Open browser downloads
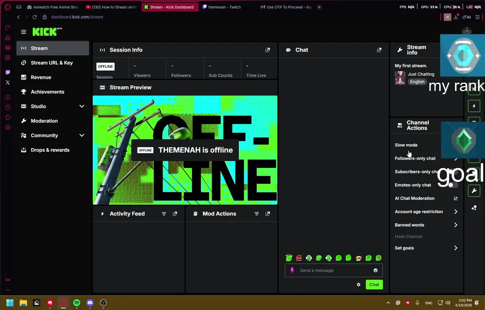Image resolution: width=485 pixels, height=310 pixels. pyautogui.click(x=456, y=17)
